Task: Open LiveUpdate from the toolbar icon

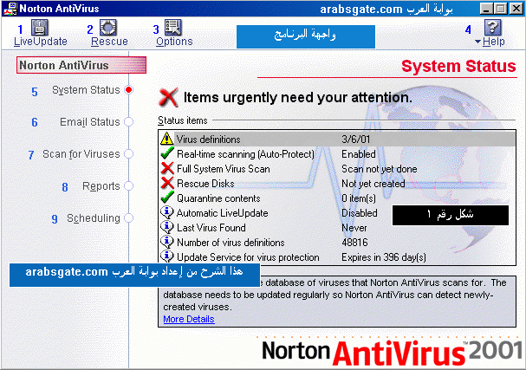Action: click(x=40, y=28)
